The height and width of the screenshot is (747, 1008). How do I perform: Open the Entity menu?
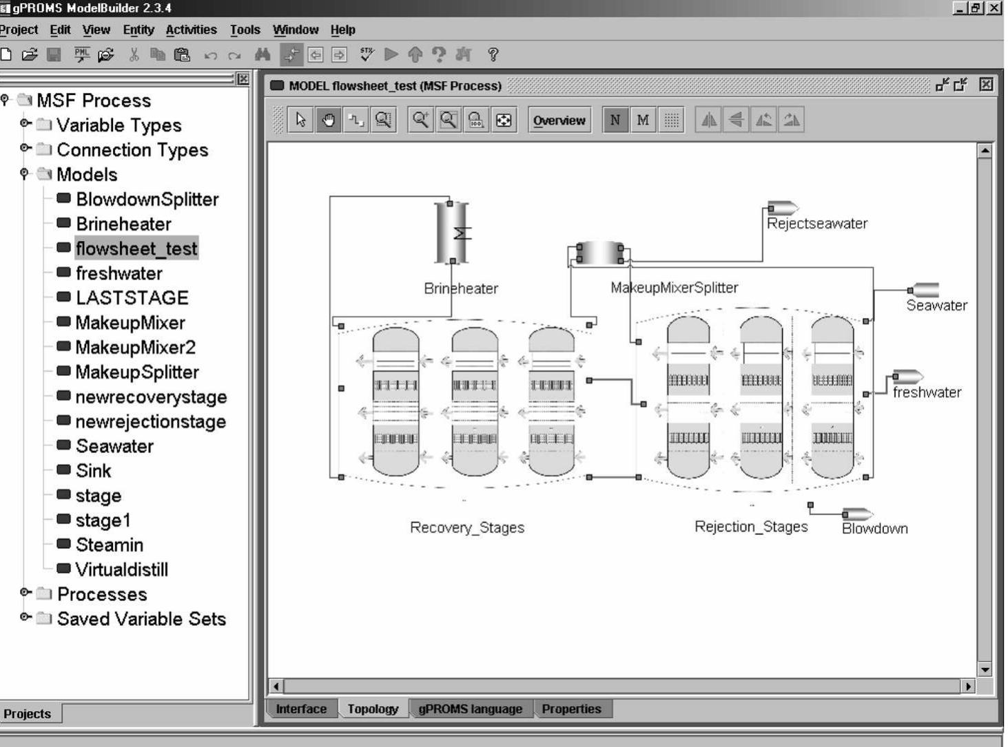[x=138, y=30]
